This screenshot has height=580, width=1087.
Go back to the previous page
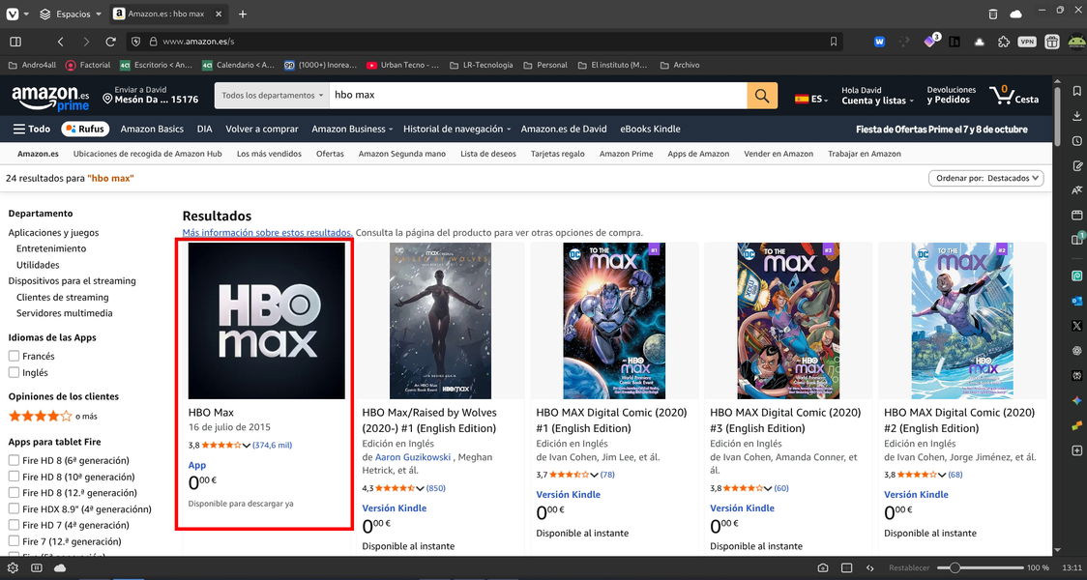click(x=60, y=42)
